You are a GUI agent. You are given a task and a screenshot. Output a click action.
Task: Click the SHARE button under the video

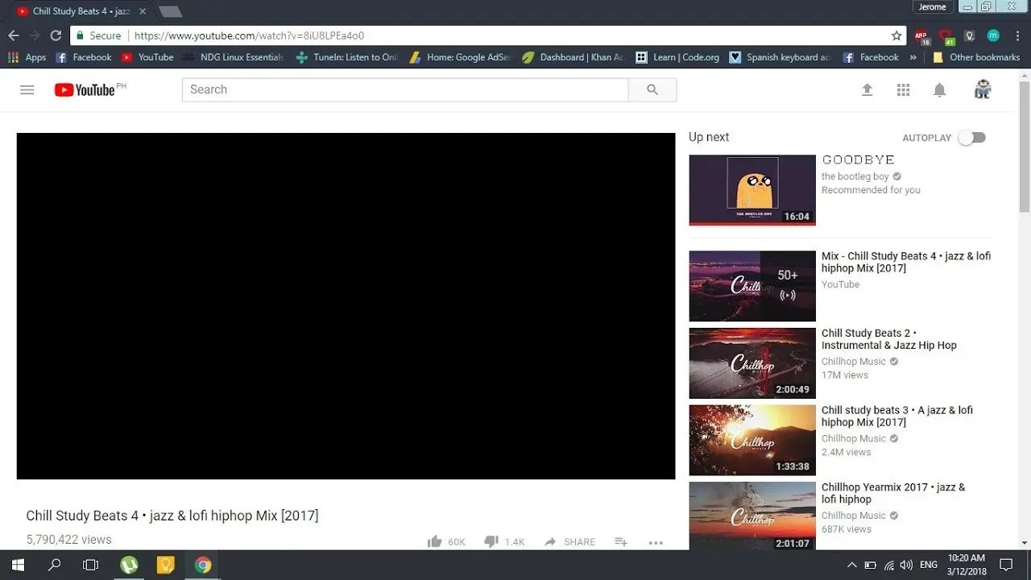click(x=570, y=542)
